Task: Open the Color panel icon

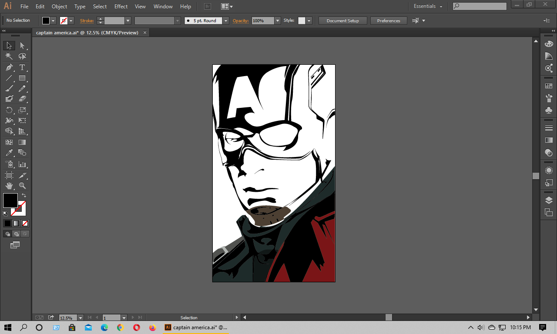Action: [x=549, y=44]
